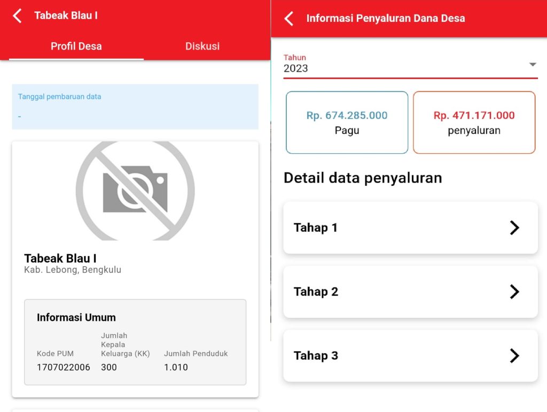The image size is (547, 412).
Task: Click the Detail data penyaluran heading
Action: 363,178
